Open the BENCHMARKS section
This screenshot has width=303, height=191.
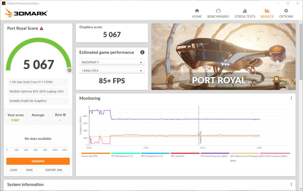coord(218,14)
